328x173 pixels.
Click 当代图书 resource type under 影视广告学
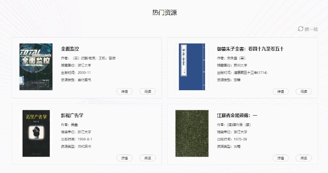(x=84, y=146)
